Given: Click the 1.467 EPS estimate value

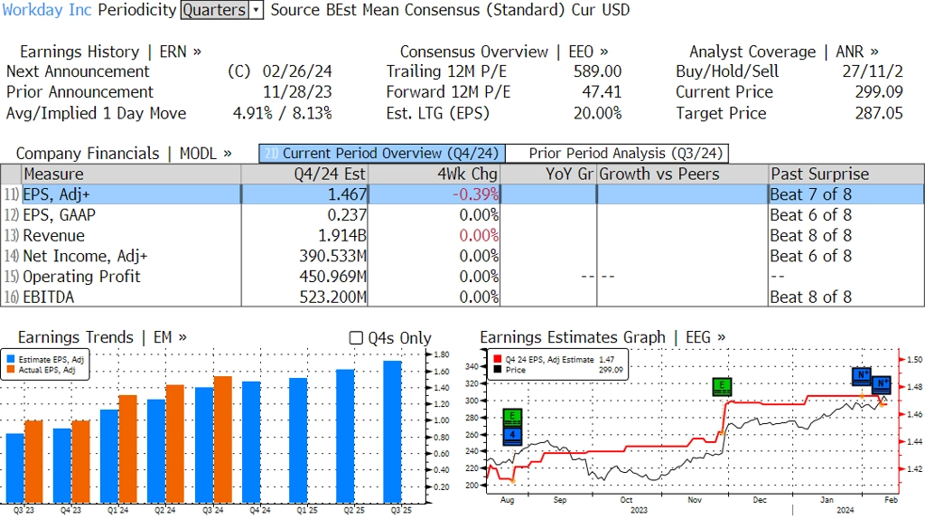Looking at the screenshot, I should point(347,194).
